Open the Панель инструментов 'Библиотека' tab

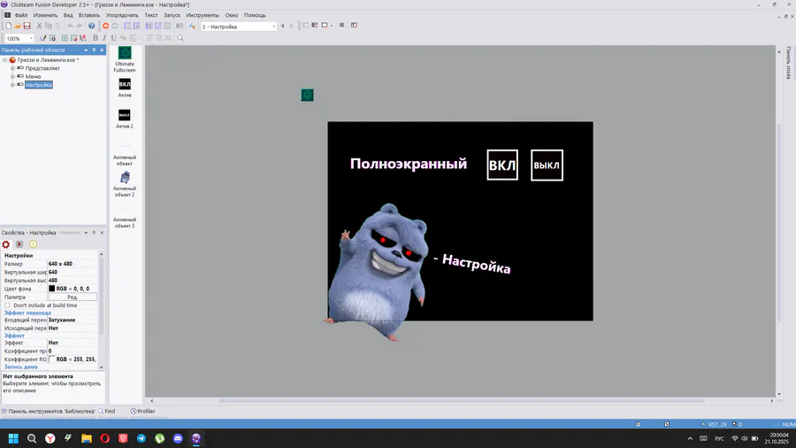pyautogui.click(x=49, y=412)
